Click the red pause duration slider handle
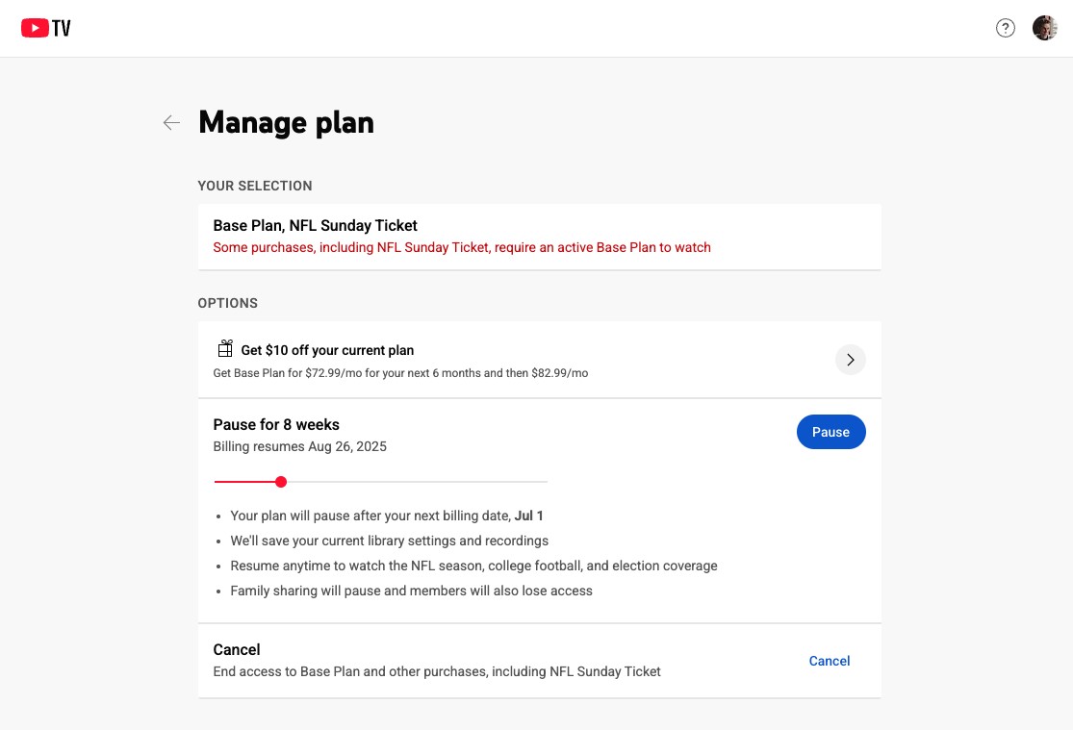The width and height of the screenshot is (1073, 730). coord(281,482)
